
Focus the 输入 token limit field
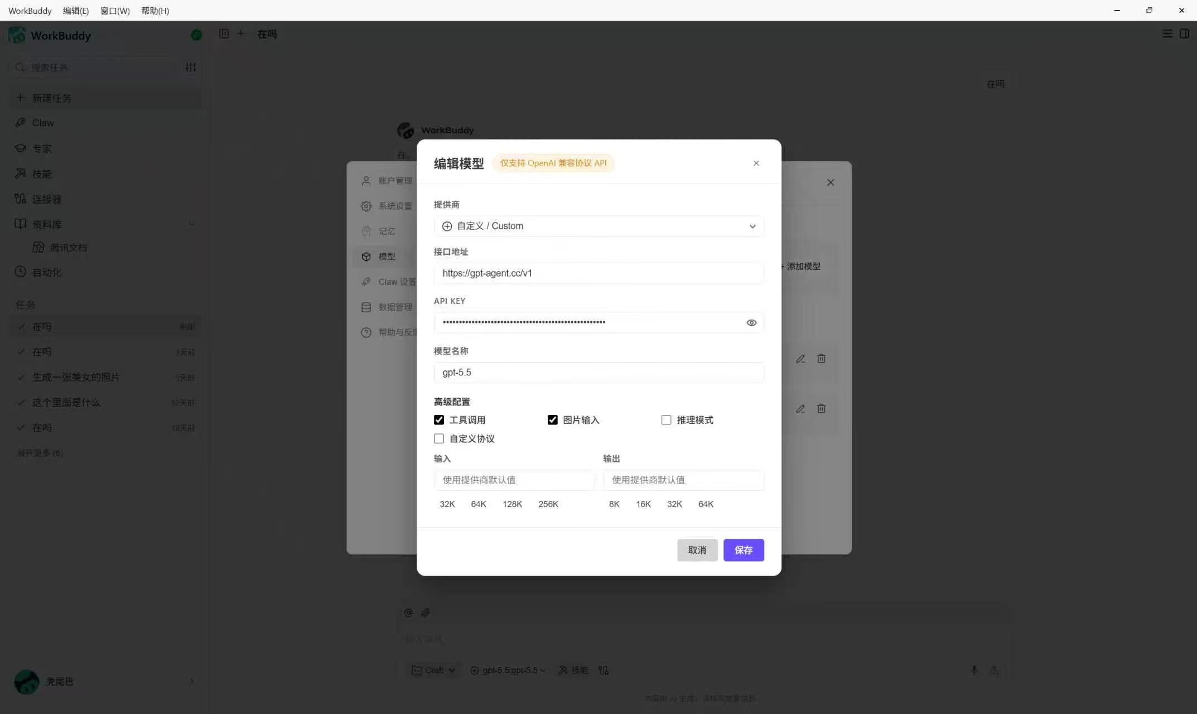pos(514,480)
